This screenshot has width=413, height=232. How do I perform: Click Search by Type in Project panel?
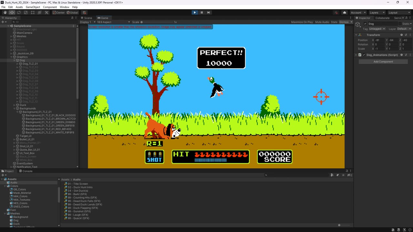(x=332, y=175)
